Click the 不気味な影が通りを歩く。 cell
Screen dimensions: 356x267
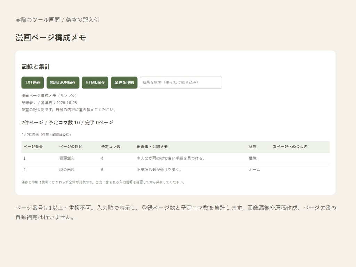159,170
